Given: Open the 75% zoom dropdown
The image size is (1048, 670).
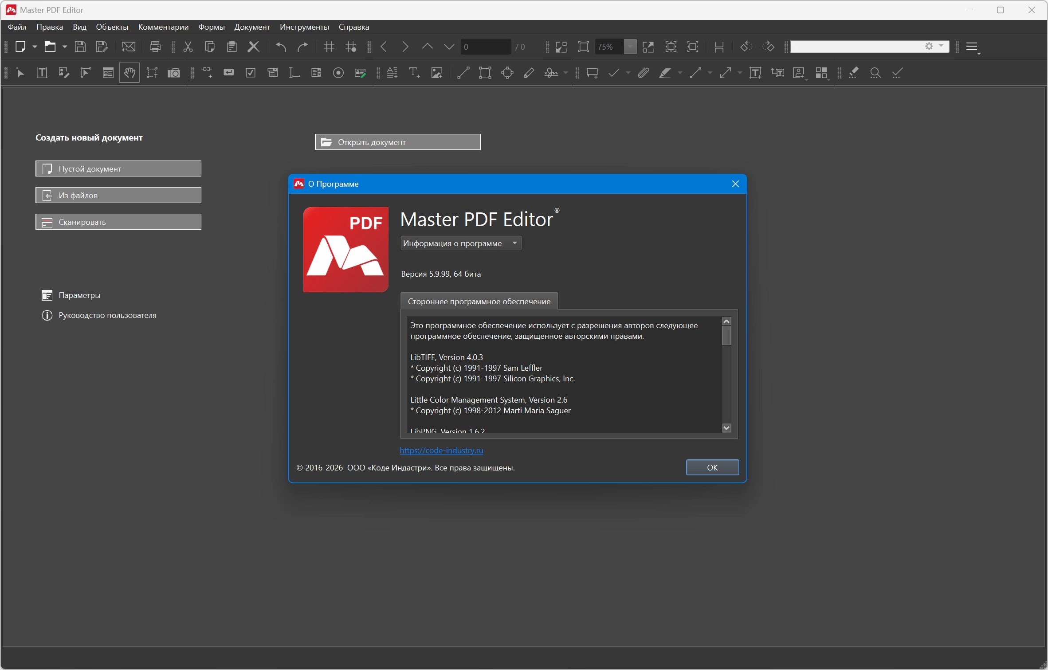Looking at the screenshot, I should point(630,47).
